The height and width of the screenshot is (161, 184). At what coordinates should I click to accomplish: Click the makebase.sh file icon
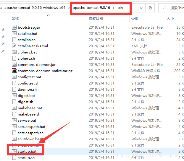pos(14,114)
